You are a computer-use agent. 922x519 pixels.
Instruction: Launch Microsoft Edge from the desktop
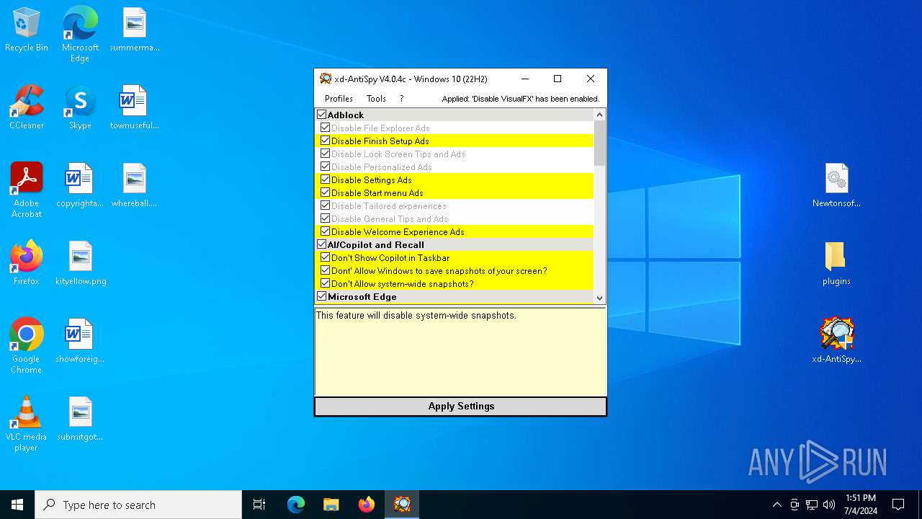pos(80,34)
